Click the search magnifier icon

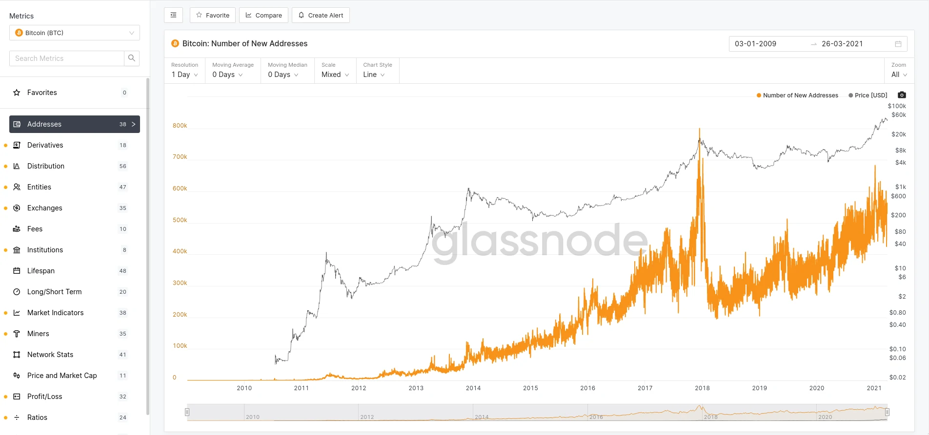coord(132,58)
